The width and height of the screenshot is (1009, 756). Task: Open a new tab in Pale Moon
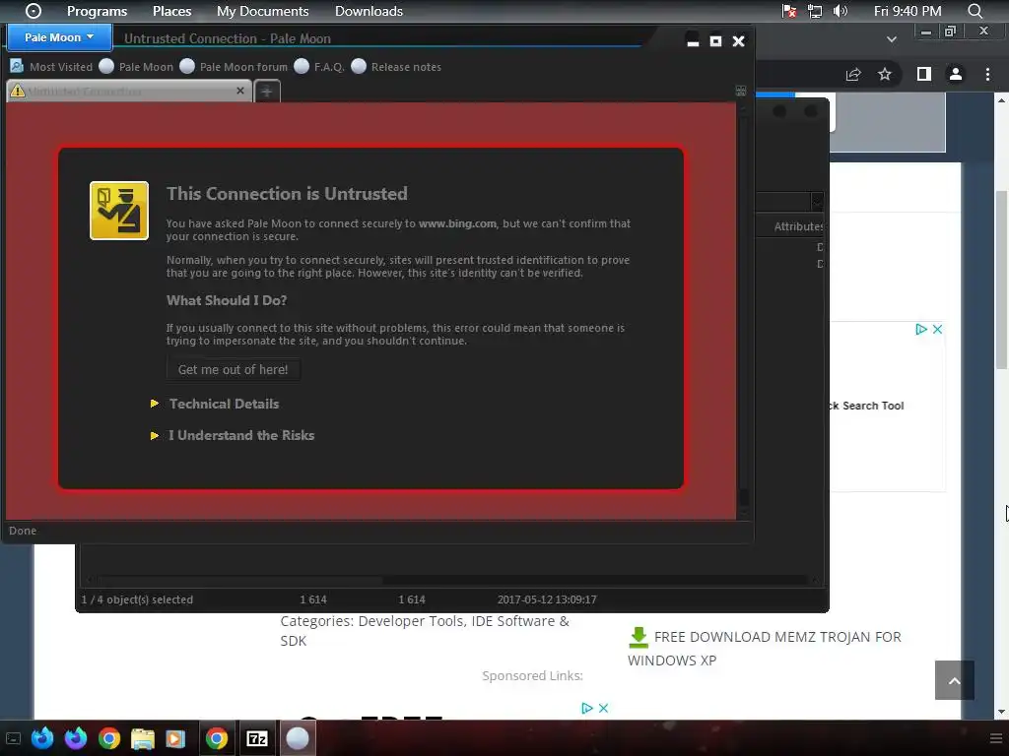267,92
